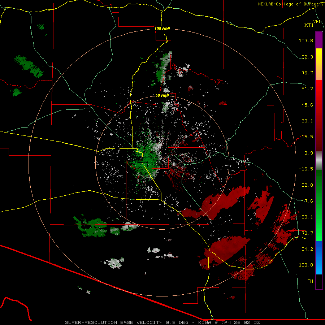325x325 pixels.
Task: Click the 30.1 velocity scale value
Action: click(x=307, y=121)
